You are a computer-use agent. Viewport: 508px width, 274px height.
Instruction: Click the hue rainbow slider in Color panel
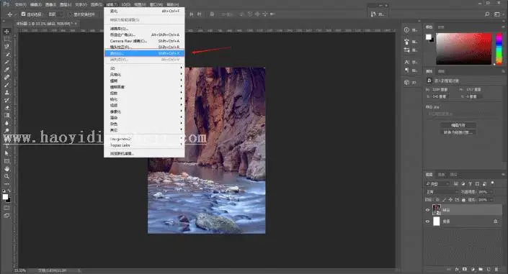pyautogui.click(x=499, y=48)
